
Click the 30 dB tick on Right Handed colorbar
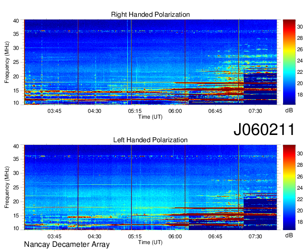tap(300, 27)
